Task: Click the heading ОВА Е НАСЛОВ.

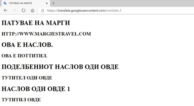Action: pos(27,45)
